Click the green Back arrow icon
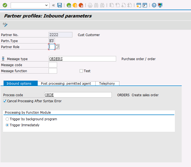This screenshot has width=191, height=167. (69, 5)
